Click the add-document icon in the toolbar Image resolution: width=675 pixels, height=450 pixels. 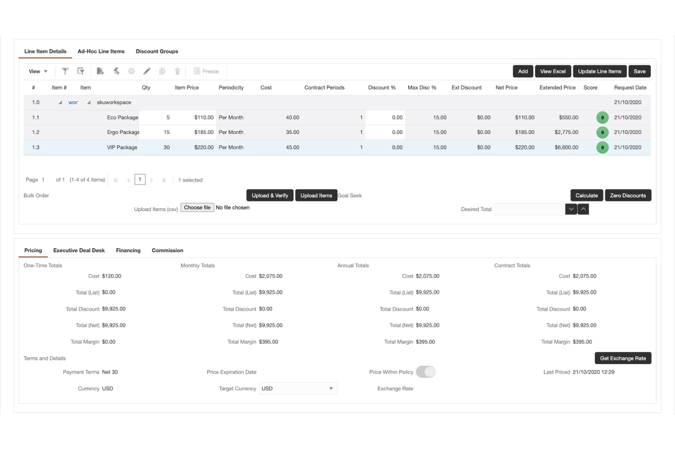point(100,71)
